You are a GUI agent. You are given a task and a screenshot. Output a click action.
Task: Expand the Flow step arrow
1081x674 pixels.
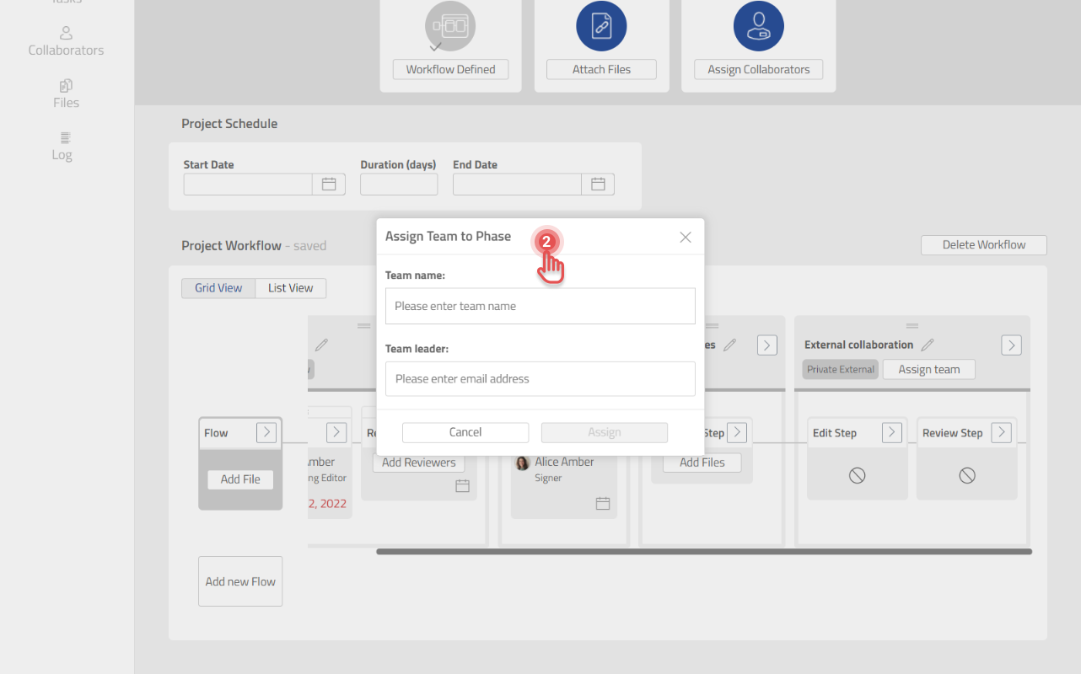coord(266,432)
